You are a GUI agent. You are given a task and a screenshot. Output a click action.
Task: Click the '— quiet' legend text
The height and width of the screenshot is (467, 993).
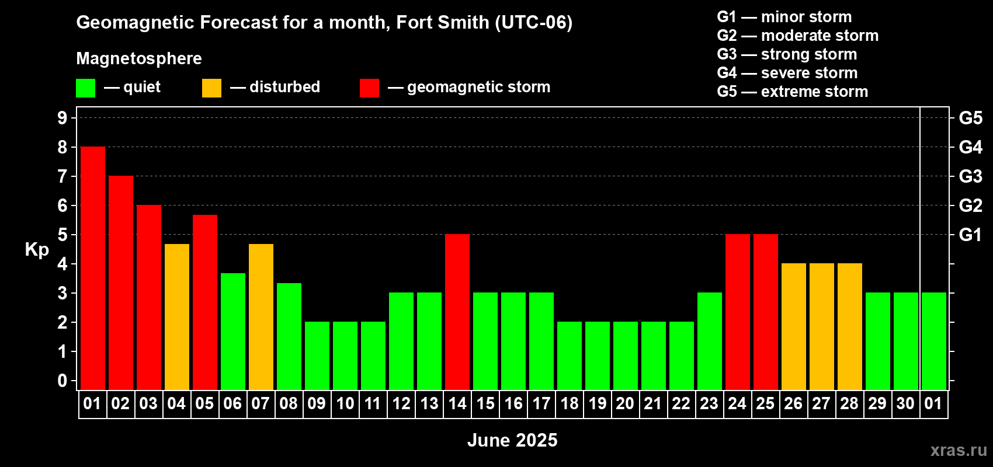click(x=132, y=88)
